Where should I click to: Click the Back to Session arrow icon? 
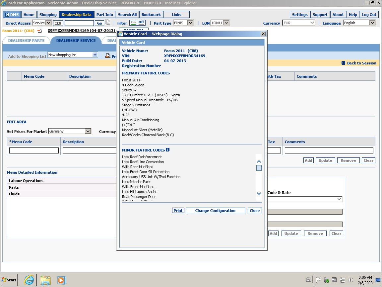pyautogui.click(x=343, y=63)
